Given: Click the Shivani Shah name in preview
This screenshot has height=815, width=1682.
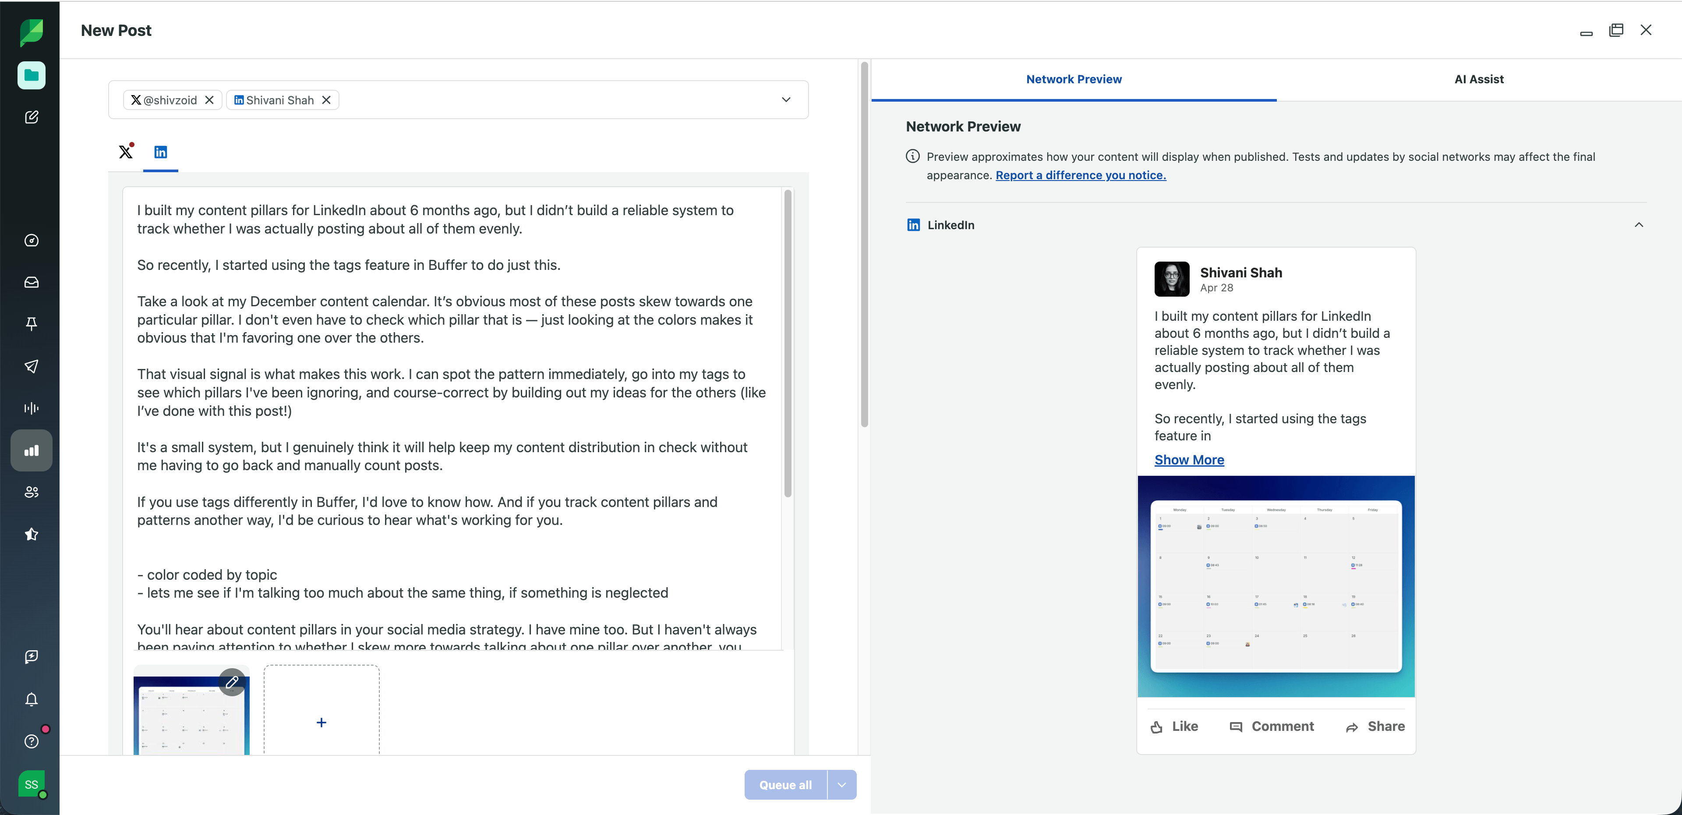Looking at the screenshot, I should pyautogui.click(x=1240, y=273).
